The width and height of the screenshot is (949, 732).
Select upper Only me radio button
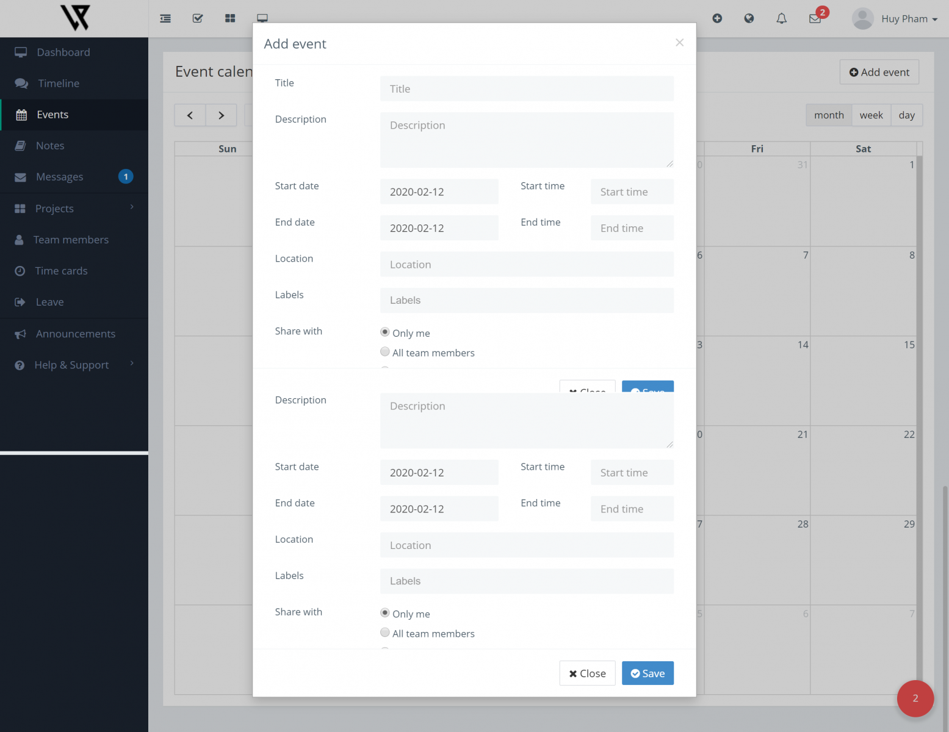point(385,332)
